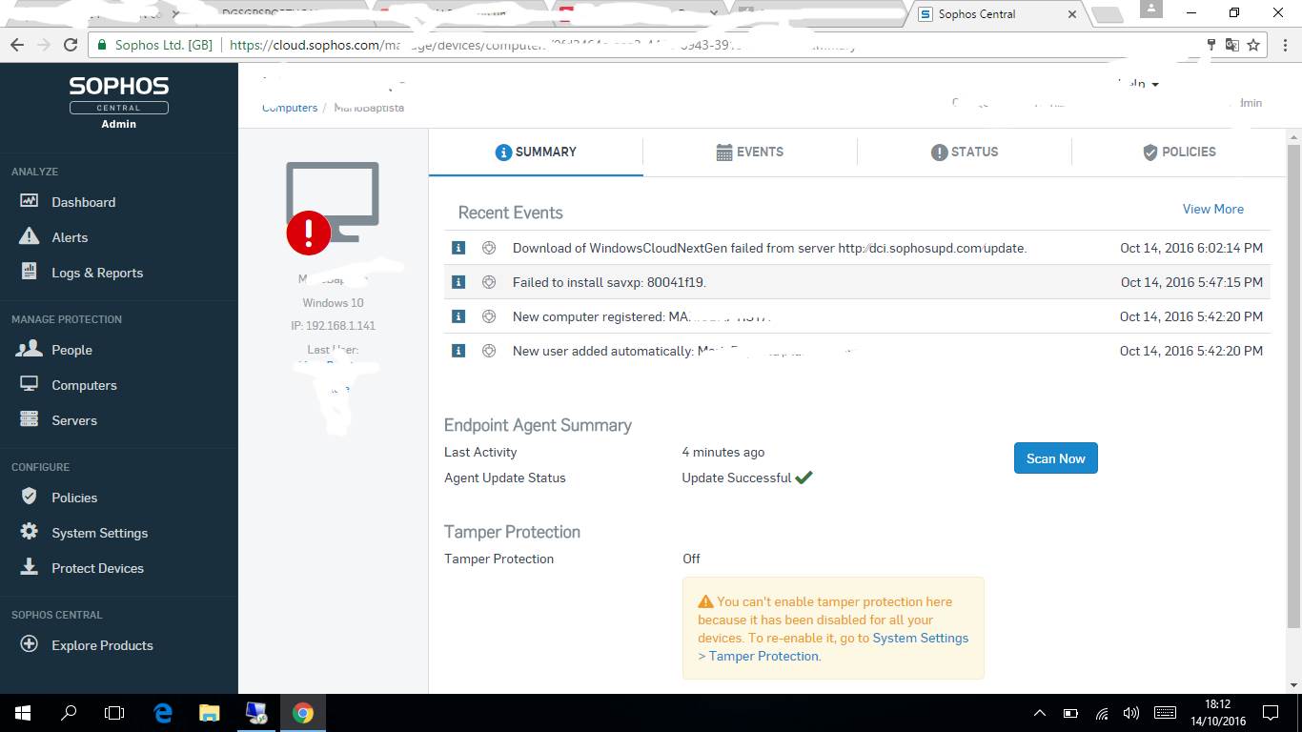Switch to the Status tab
The width and height of the screenshot is (1302, 732).
tap(965, 152)
